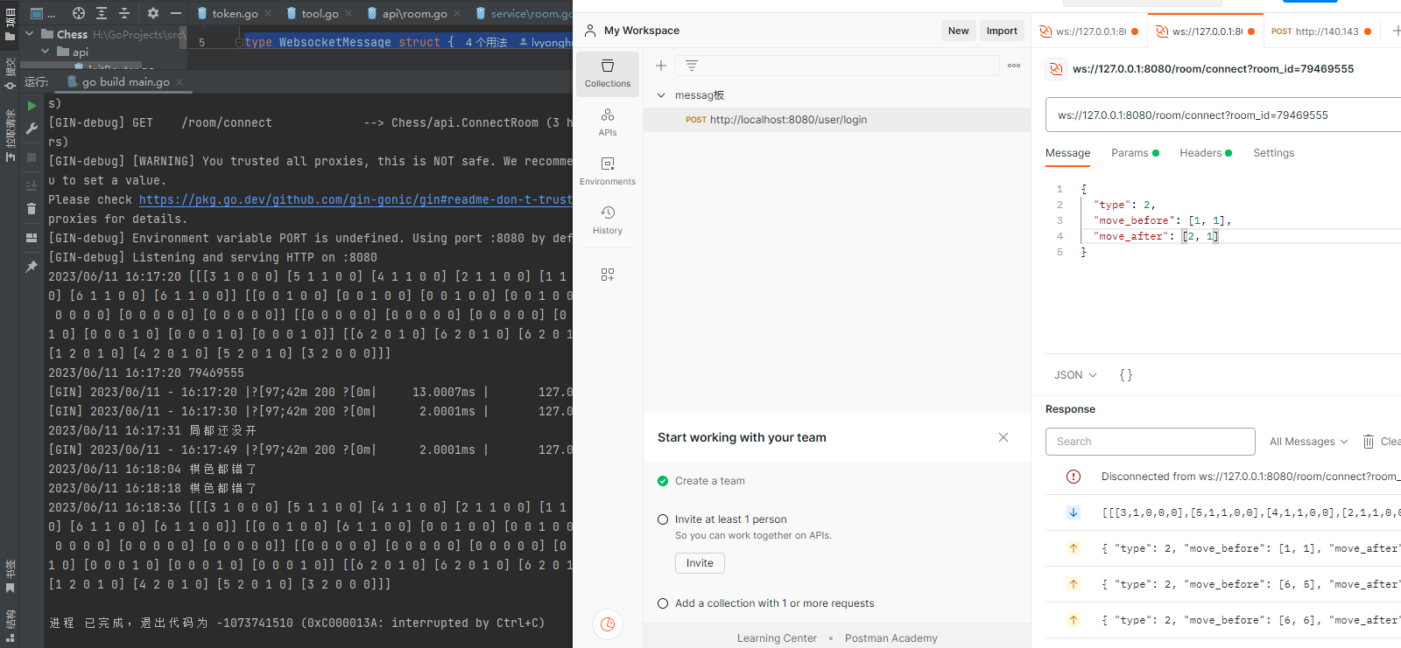Click the disconnected error icon in messages

tap(1074, 477)
